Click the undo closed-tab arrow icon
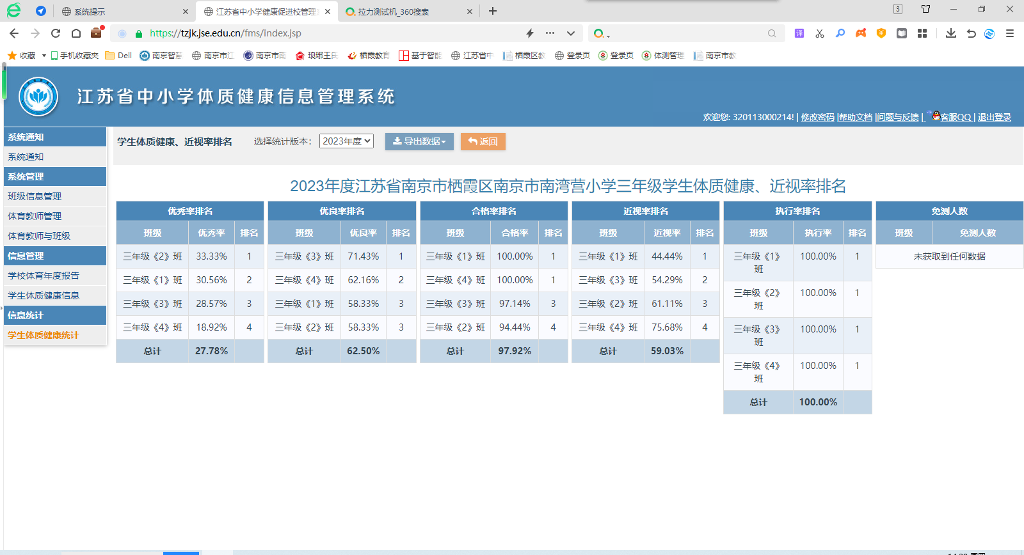Viewport: 1024px width, 555px height. click(971, 33)
